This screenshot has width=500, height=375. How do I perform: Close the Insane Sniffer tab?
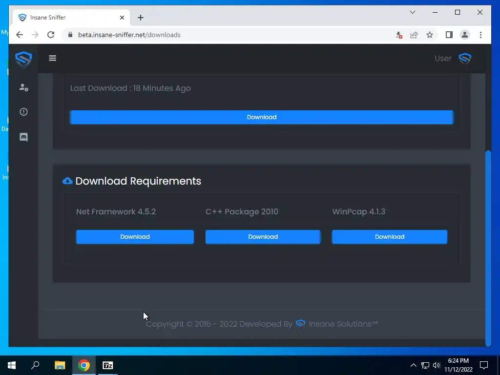pos(122,18)
